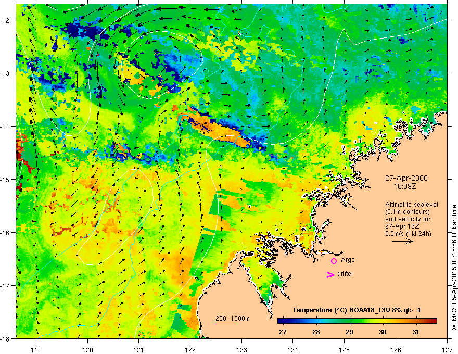Image resolution: width=458 pixels, height=354 pixels.
Task: Click the date '27-Apr-2008' text
Action: 406,178
